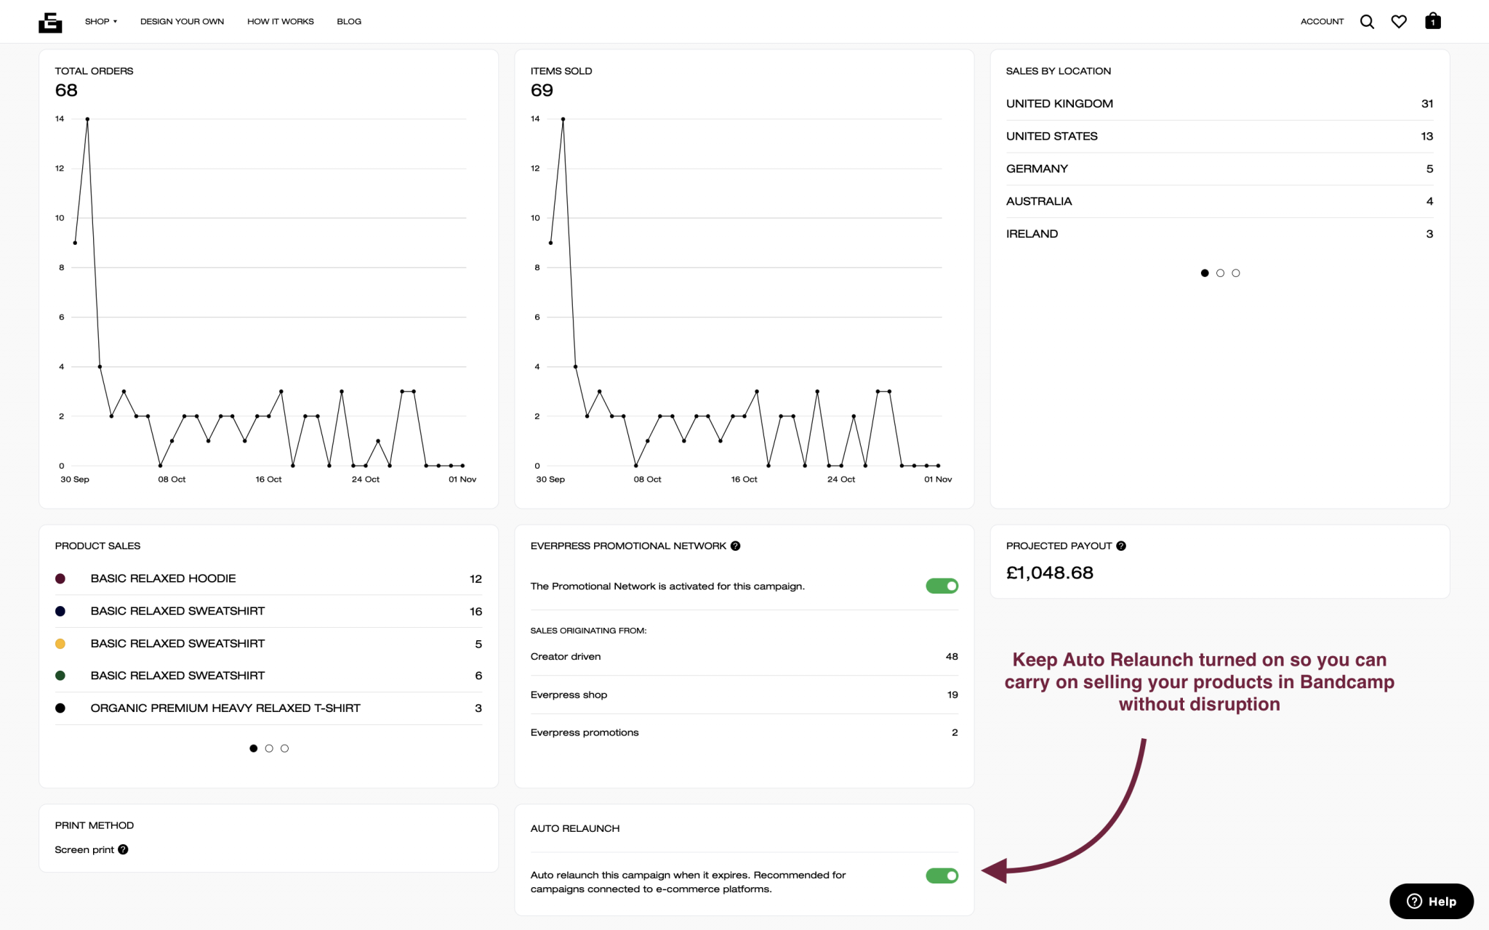The width and height of the screenshot is (1489, 930).
Task: Open the shopping bag cart icon
Action: [x=1432, y=21]
